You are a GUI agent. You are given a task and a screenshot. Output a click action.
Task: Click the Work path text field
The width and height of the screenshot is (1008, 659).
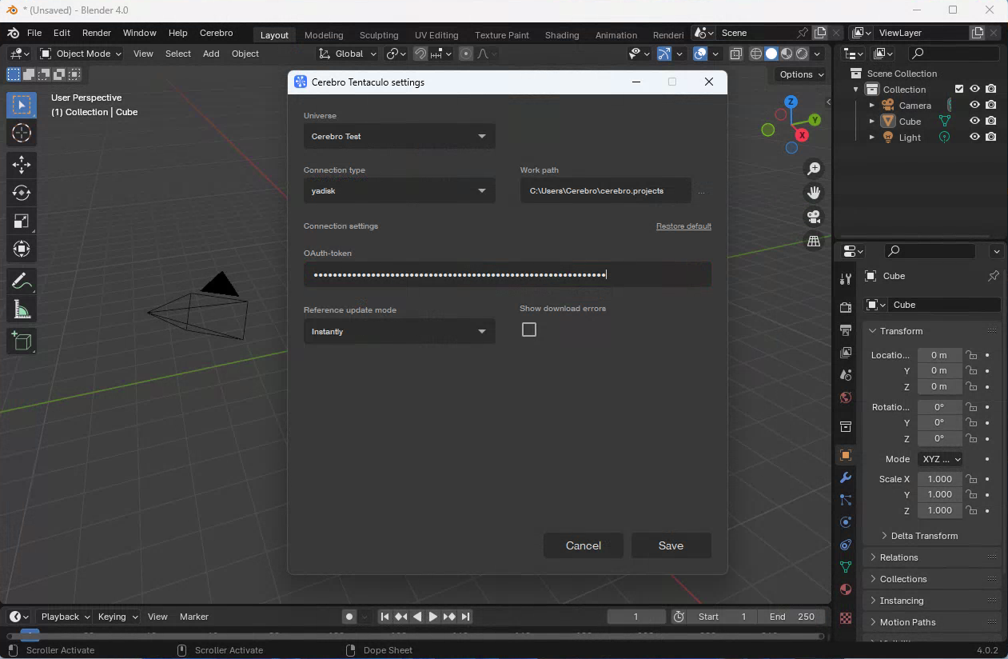pos(606,190)
